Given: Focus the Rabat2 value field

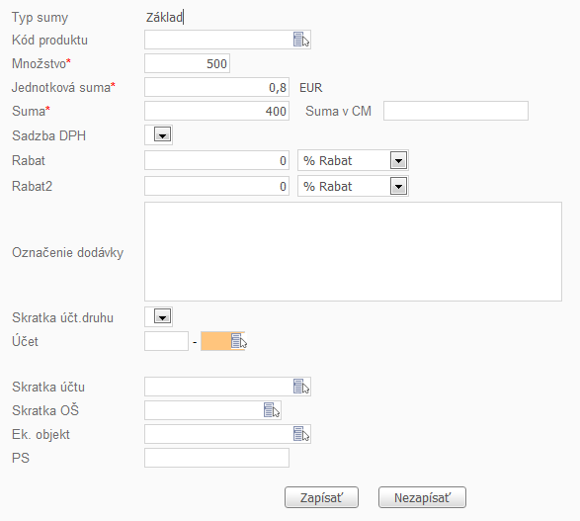Looking at the screenshot, I should 216,186.
